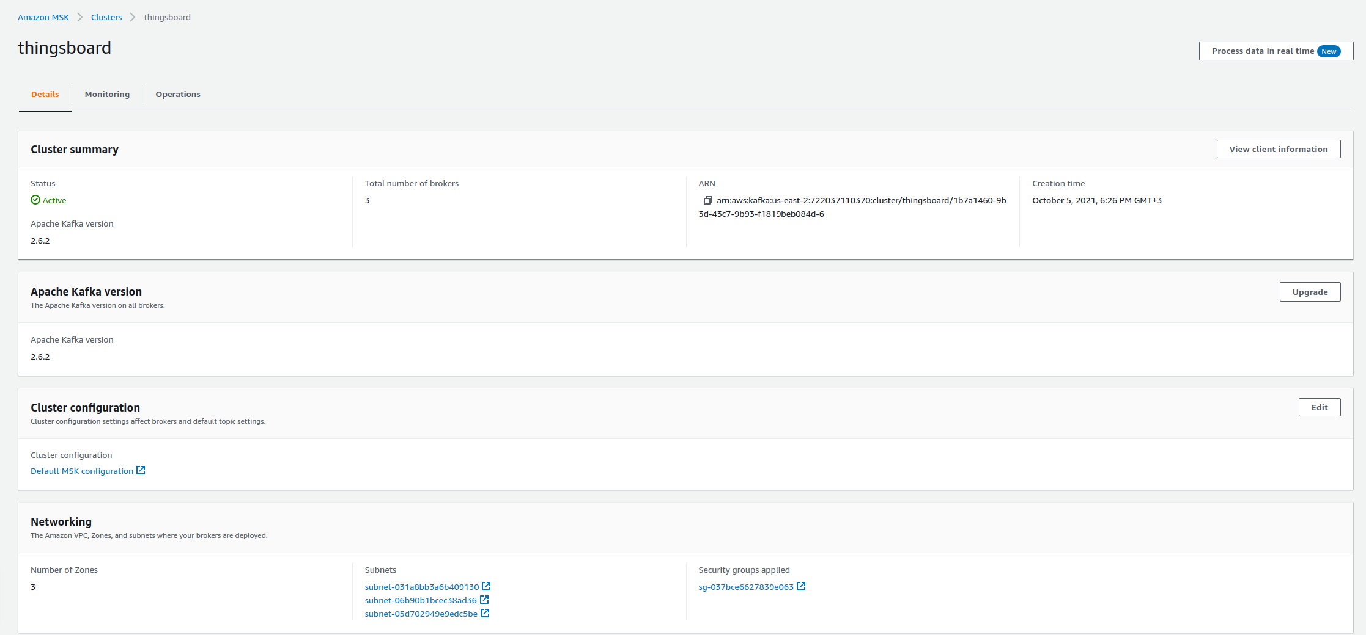Click the ARN value text
This screenshot has height=635, width=1366.
(853, 207)
